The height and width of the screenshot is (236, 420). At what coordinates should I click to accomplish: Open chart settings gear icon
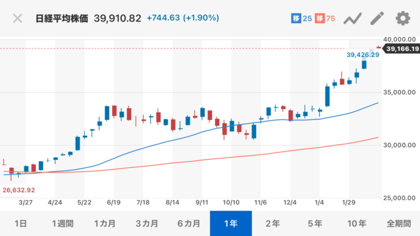(x=402, y=18)
